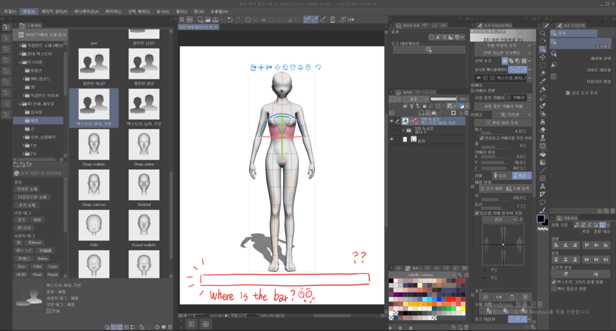The height and width of the screenshot is (331, 616).
Task: Select the Eyedropper tool
Action: [543, 81]
